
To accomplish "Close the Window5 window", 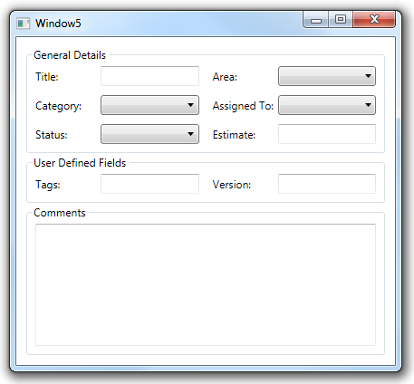I will pyautogui.click(x=374, y=20).
